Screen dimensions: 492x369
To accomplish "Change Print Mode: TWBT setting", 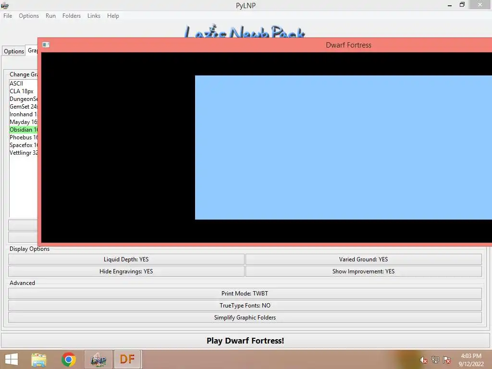I will click(x=245, y=294).
